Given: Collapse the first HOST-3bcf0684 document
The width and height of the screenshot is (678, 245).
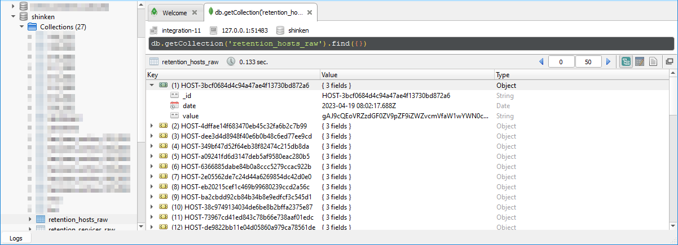Looking at the screenshot, I should [152, 86].
